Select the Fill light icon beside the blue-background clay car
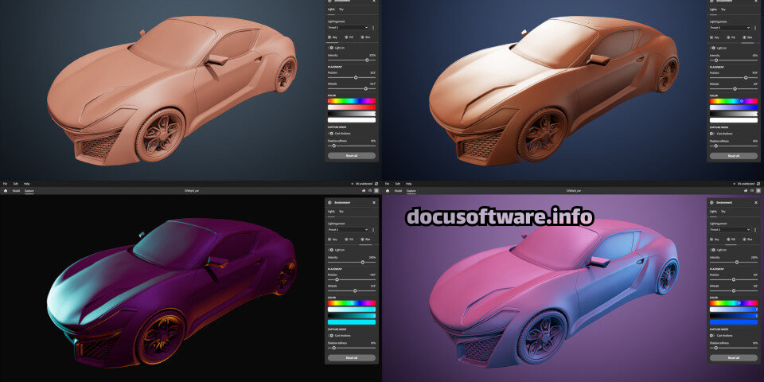This screenshot has height=382, width=764. click(x=729, y=37)
